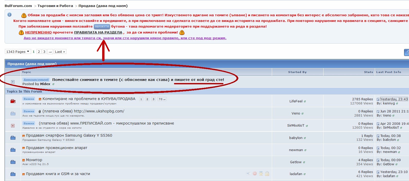
Task: Open the Продавам прожекционен апарат topic
Action: (x=57, y=148)
